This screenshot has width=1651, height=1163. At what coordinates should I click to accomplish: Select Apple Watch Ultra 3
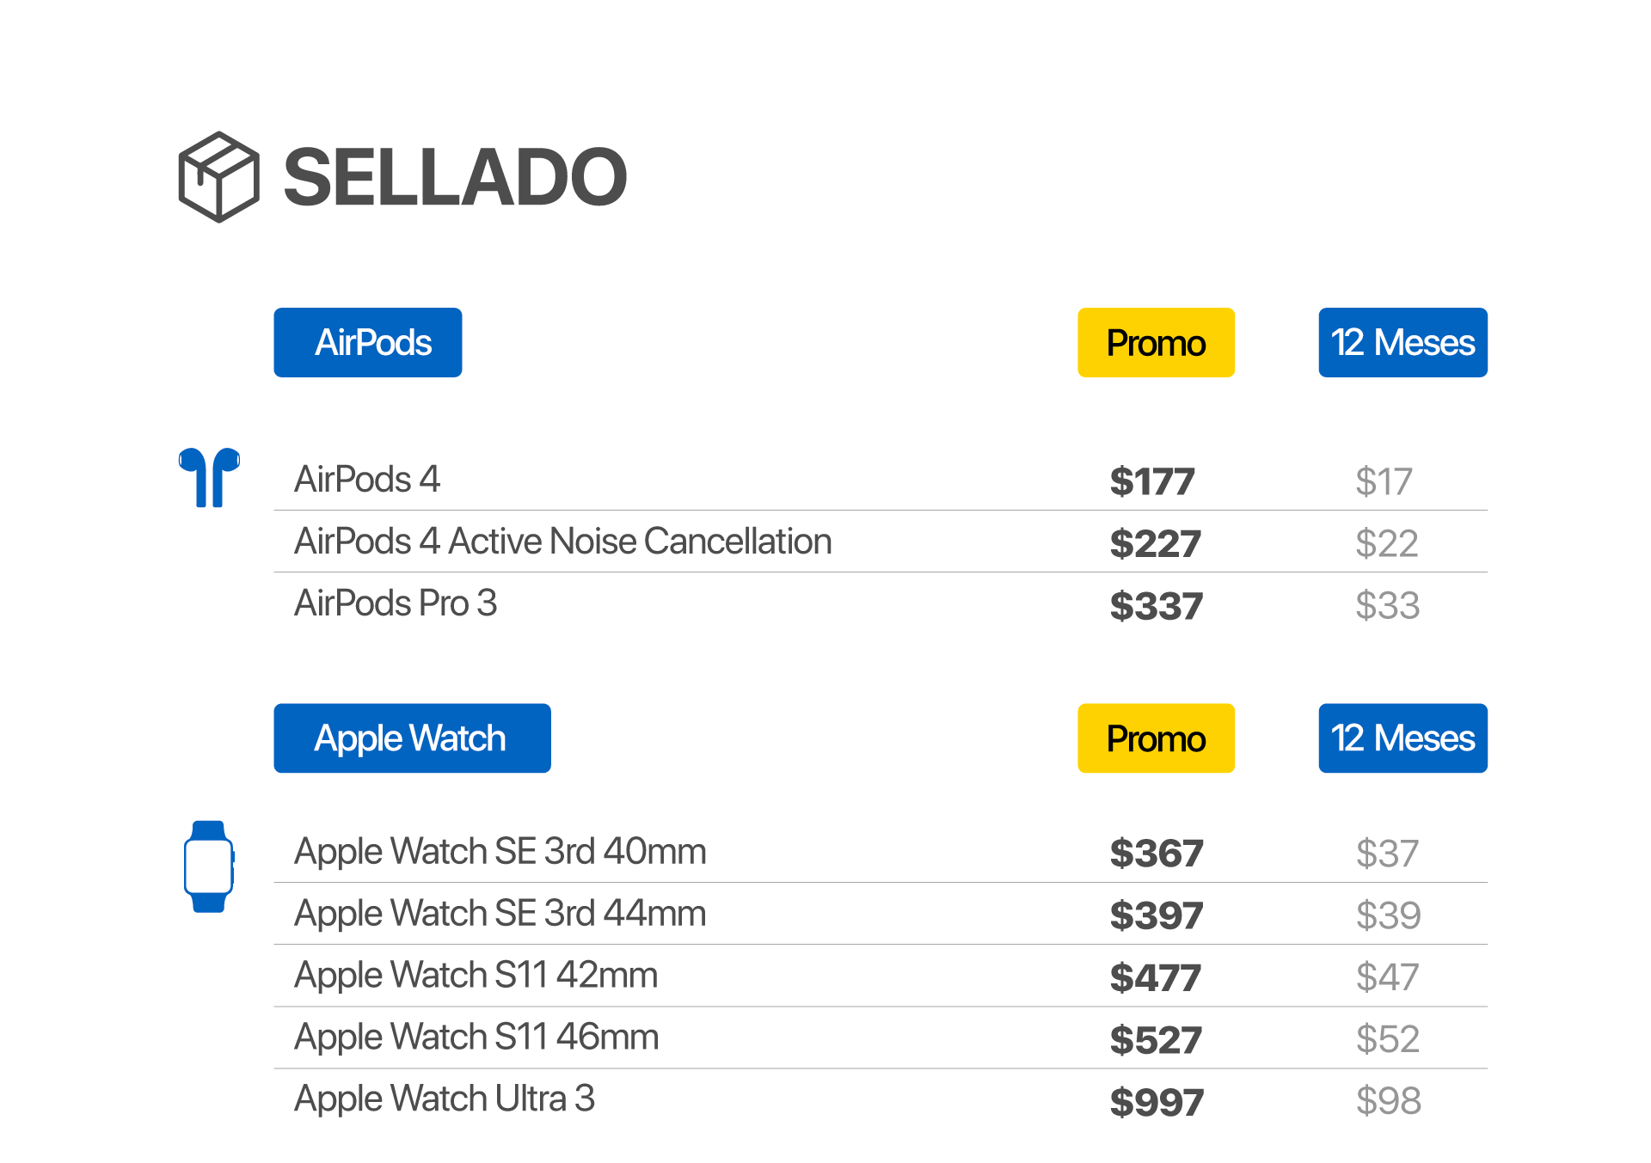coord(445,1099)
